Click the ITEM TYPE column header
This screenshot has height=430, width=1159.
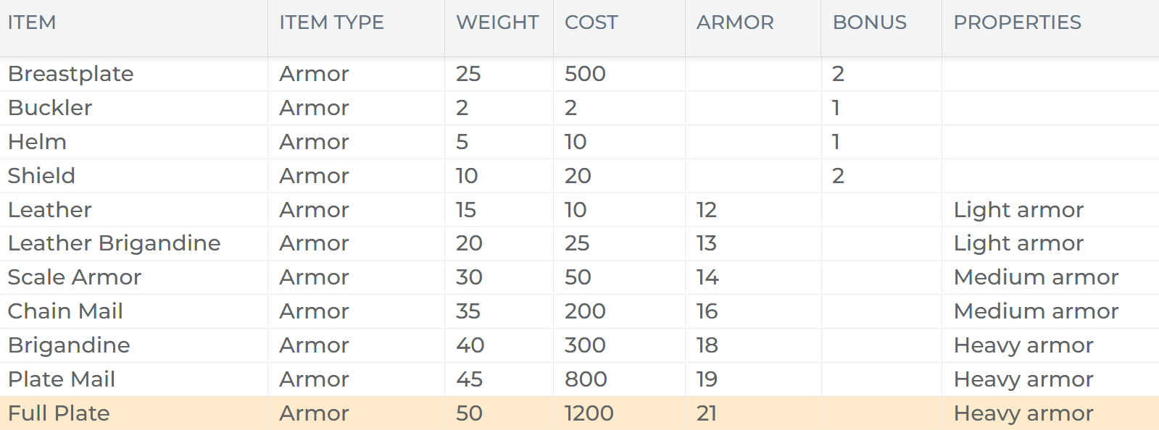[x=331, y=22]
